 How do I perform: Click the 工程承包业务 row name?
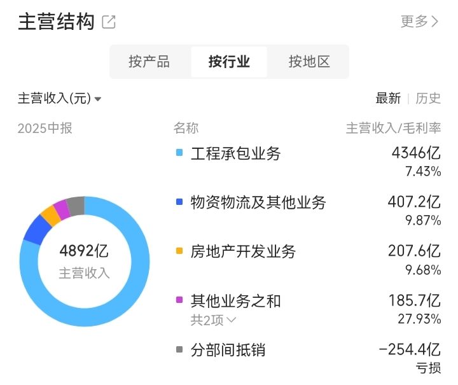coord(235,153)
